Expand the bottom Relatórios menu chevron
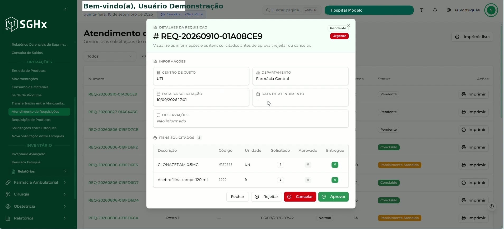This screenshot has width=504, height=229. click(65, 218)
